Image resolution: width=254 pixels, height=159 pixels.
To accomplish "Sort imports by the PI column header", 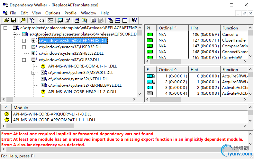I will pyautogui.click(x=151, y=28).
